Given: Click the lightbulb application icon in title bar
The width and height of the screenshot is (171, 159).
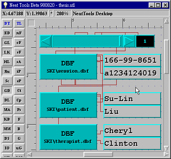Looking at the screenshot, I should tap(5, 5).
